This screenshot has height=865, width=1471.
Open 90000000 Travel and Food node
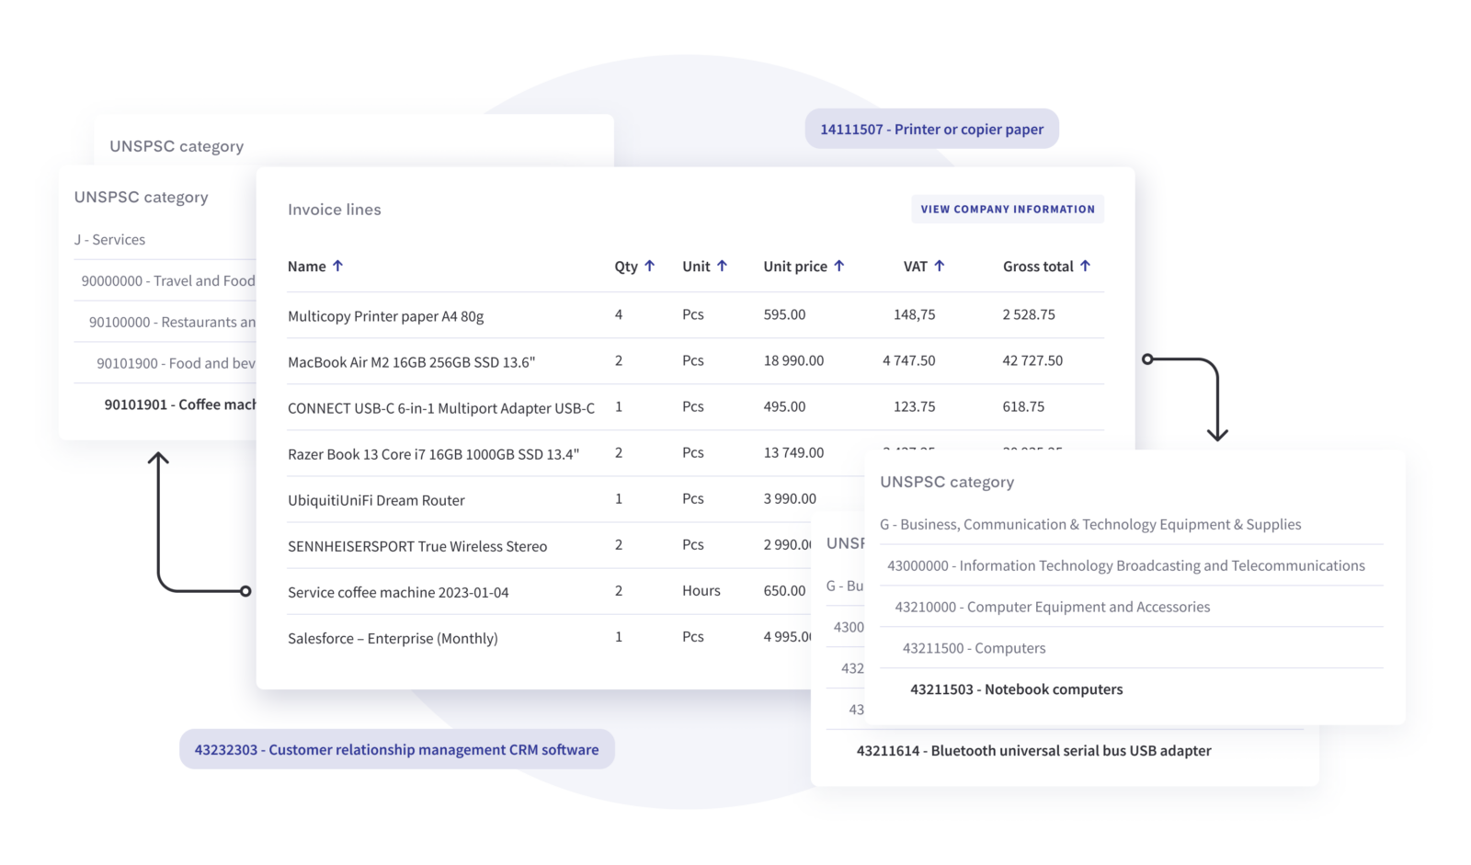167,281
